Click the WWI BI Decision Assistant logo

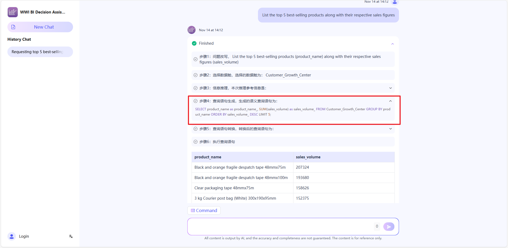[12, 12]
